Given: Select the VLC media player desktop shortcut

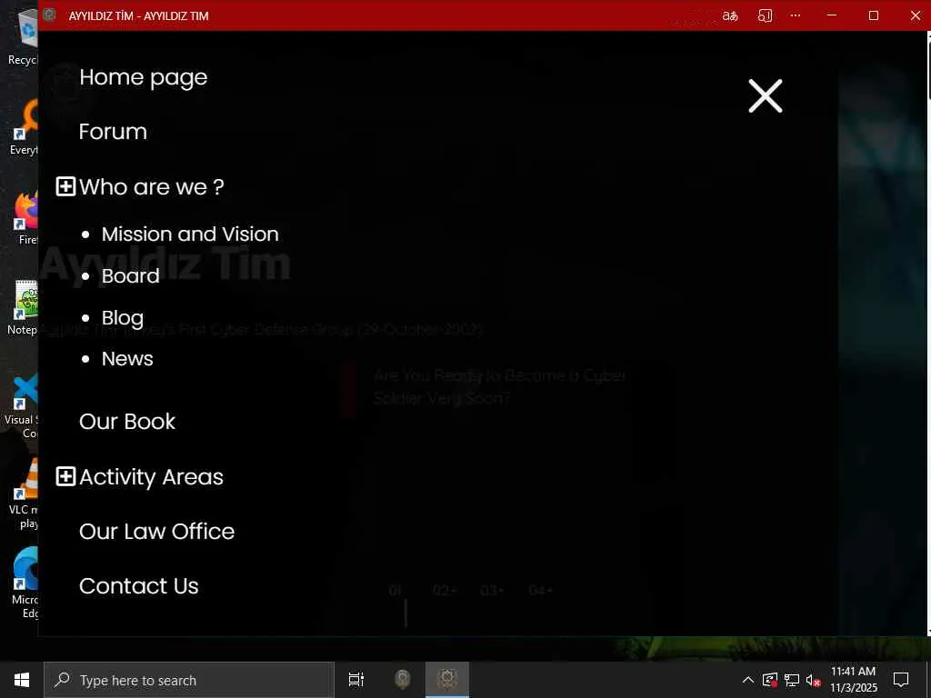Looking at the screenshot, I should 24,494.
